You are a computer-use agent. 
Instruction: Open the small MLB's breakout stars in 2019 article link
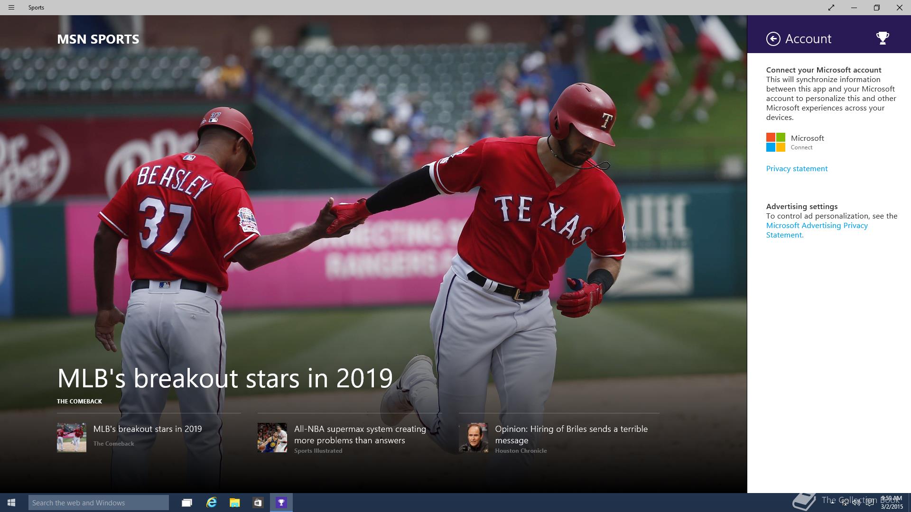[148, 429]
